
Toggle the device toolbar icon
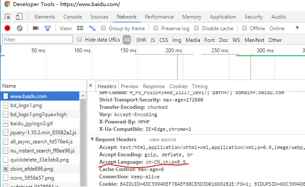tap(19, 16)
